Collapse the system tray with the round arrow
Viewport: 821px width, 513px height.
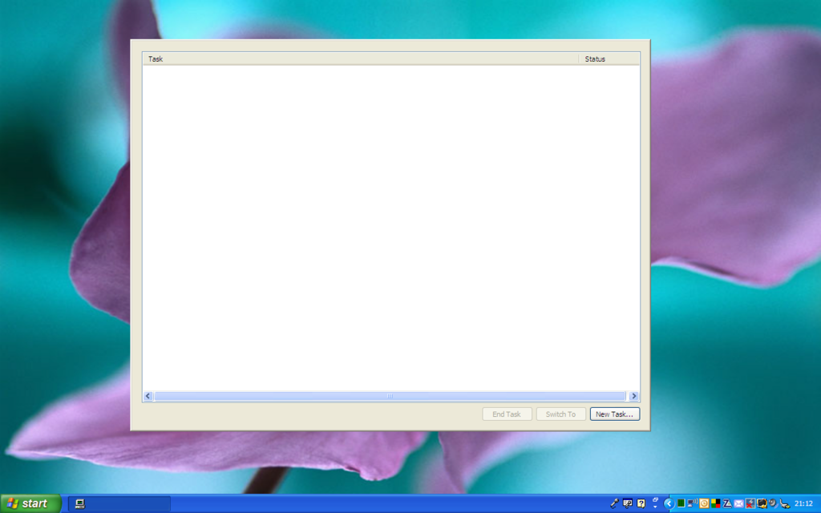click(669, 503)
